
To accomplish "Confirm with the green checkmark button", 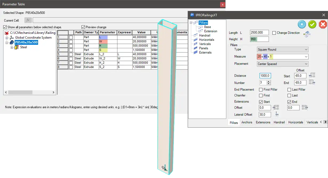I will 312,25.
